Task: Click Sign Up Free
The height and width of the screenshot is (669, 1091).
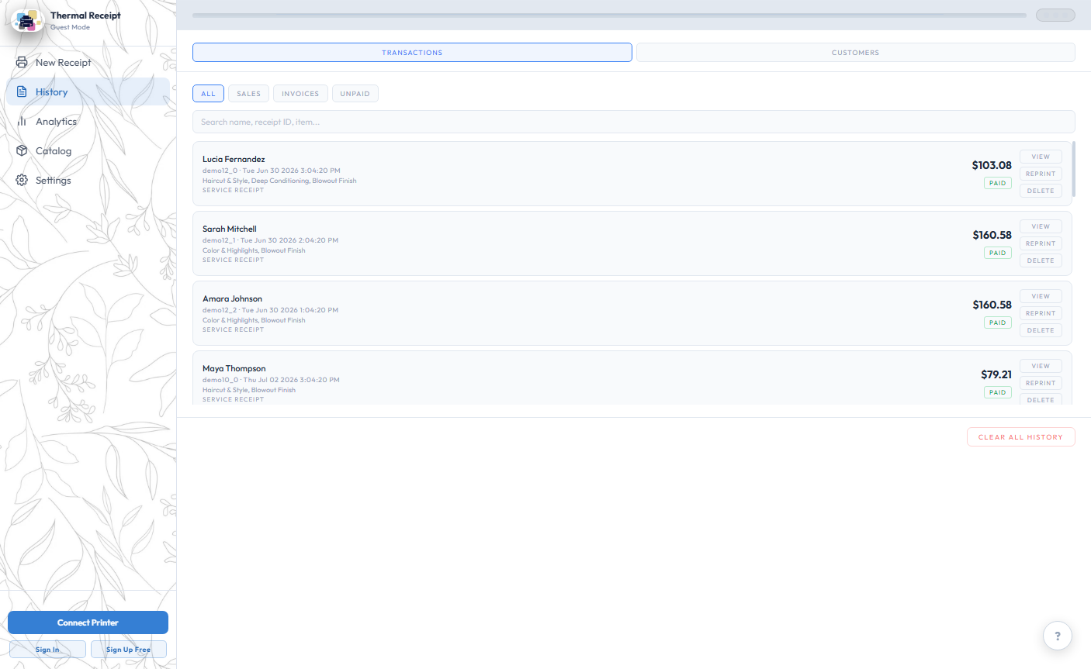Action: point(128,650)
